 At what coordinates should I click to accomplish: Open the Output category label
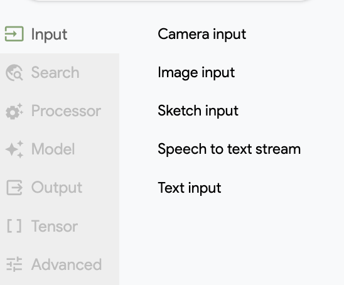pyautogui.click(x=56, y=188)
